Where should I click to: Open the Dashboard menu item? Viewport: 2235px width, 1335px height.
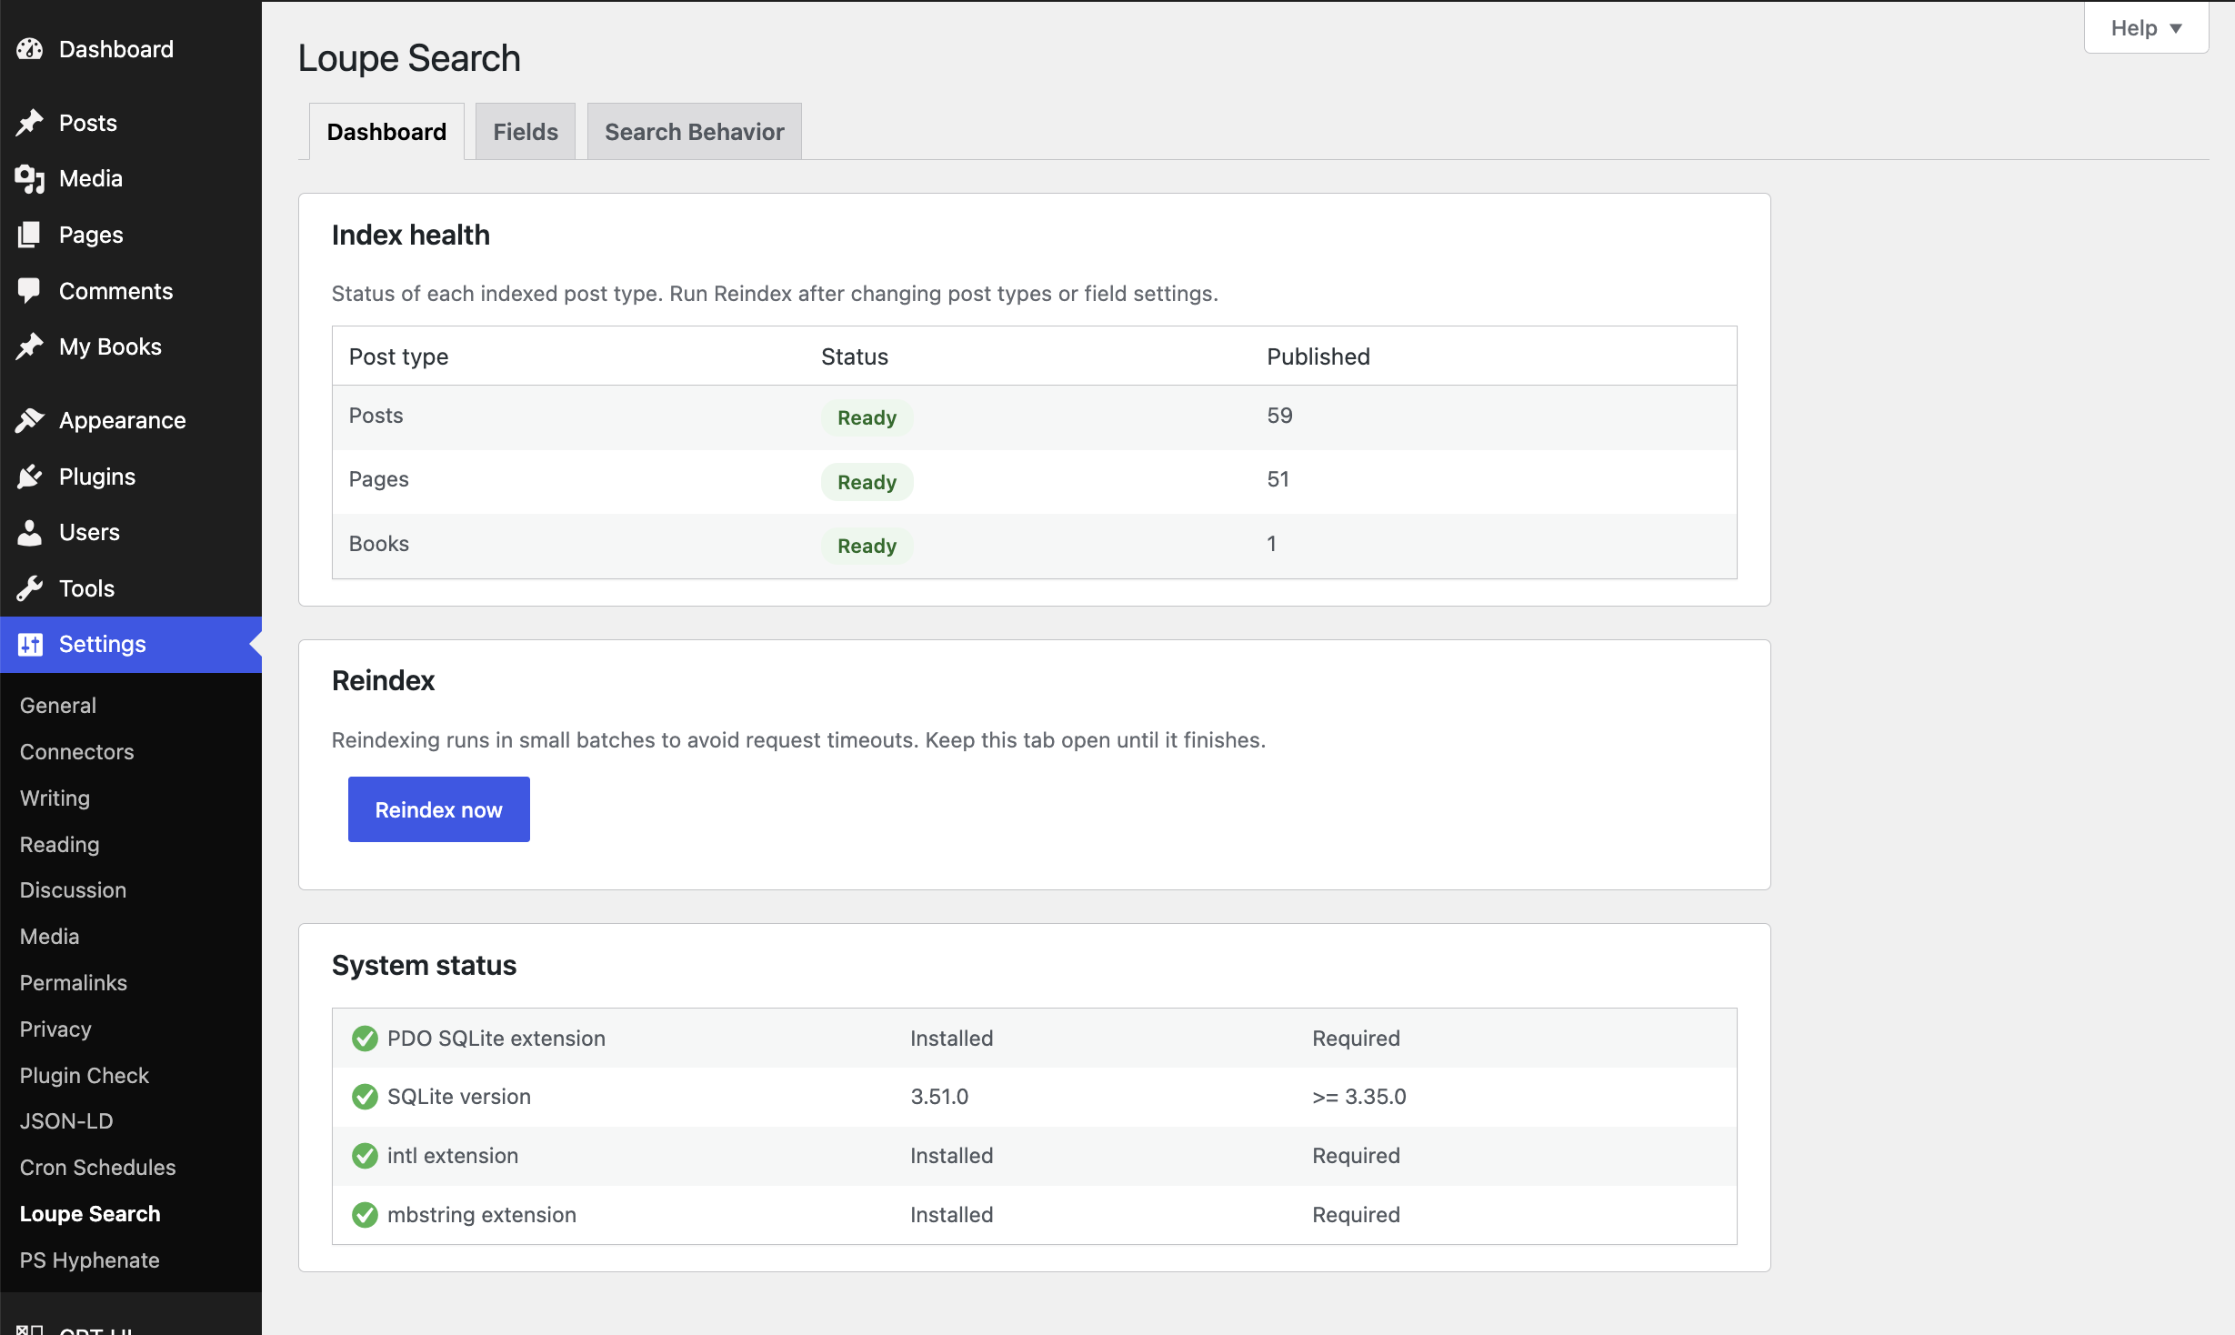click(131, 49)
